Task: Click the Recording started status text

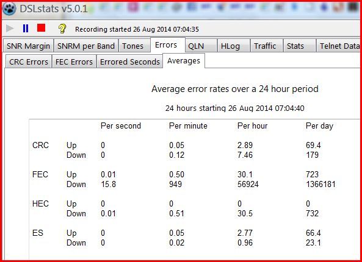Action: pos(137,29)
